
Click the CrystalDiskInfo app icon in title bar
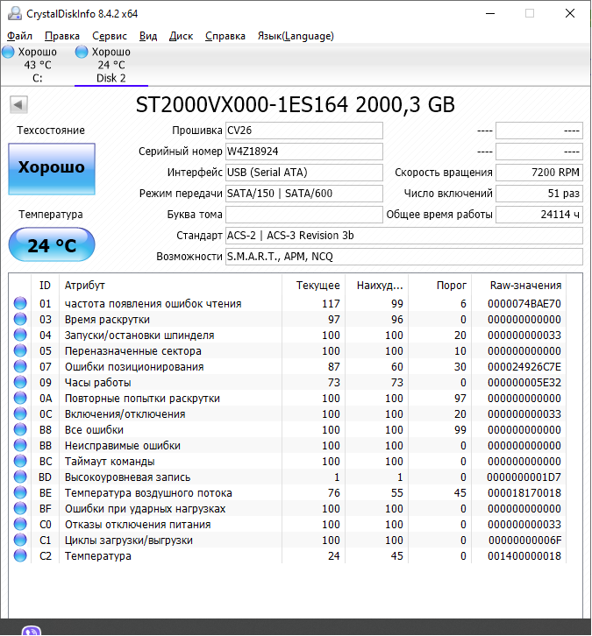(x=12, y=13)
